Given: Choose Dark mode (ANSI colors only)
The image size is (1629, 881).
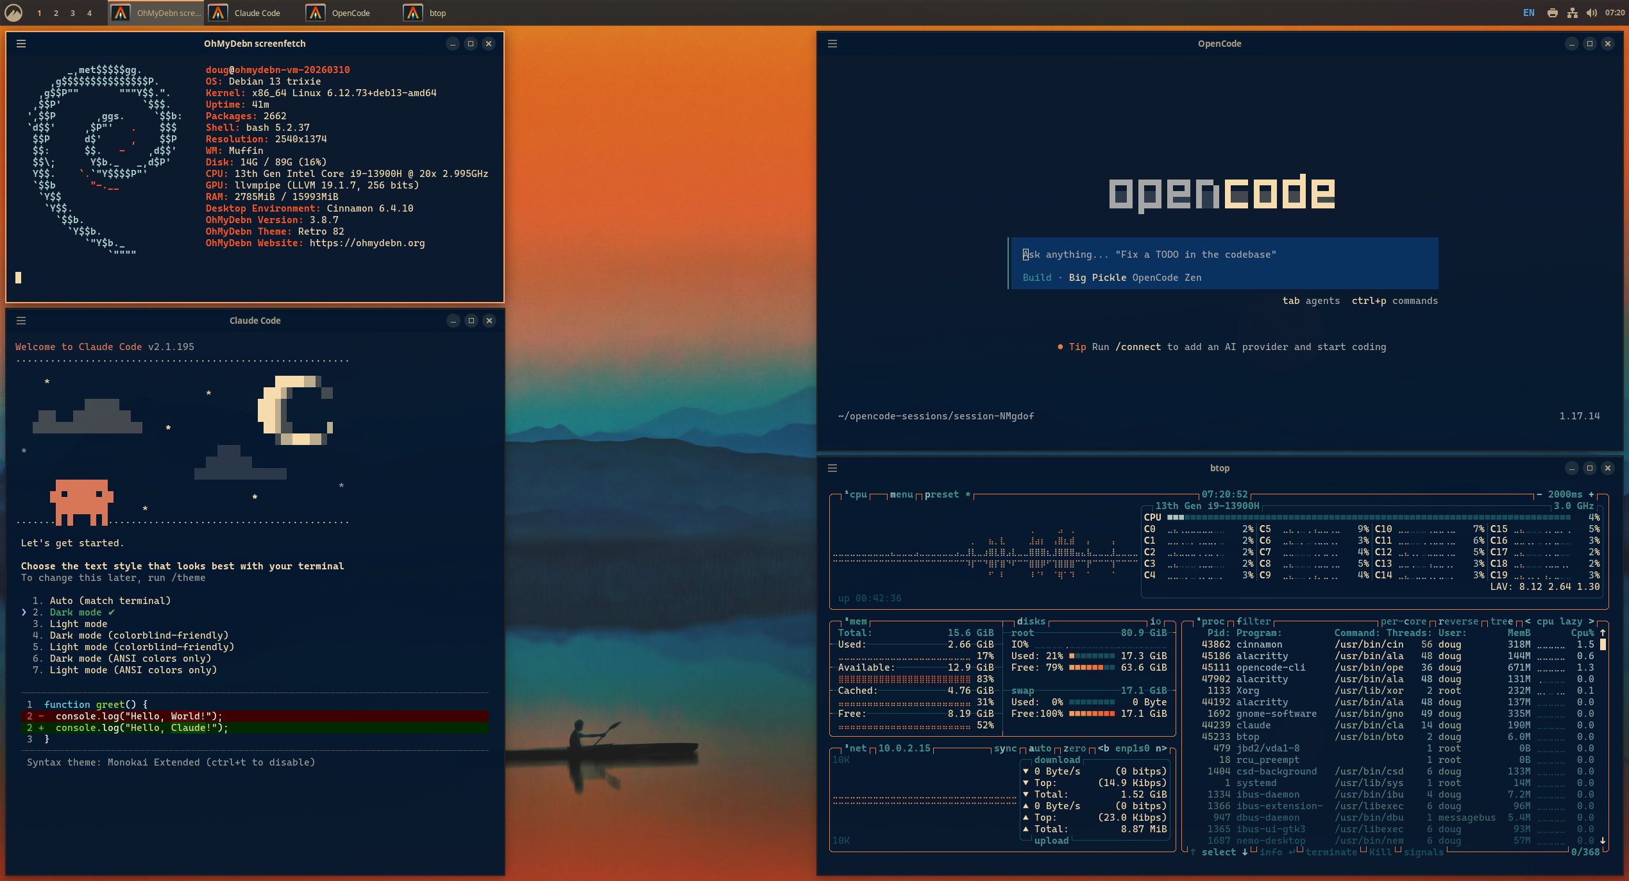Looking at the screenshot, I should pos(122,659).
